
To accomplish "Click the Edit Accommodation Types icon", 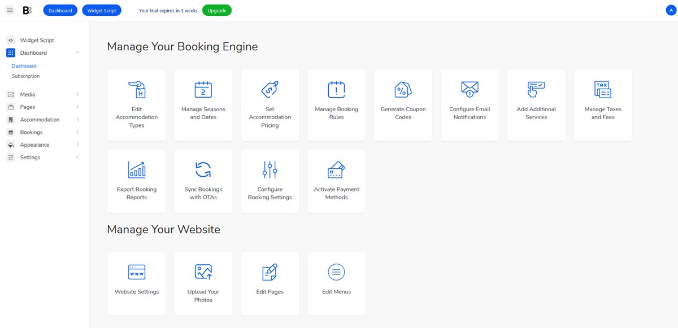I will [x=137, y=89].
